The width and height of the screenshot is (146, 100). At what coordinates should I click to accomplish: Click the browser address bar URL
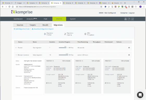[37, 7]
